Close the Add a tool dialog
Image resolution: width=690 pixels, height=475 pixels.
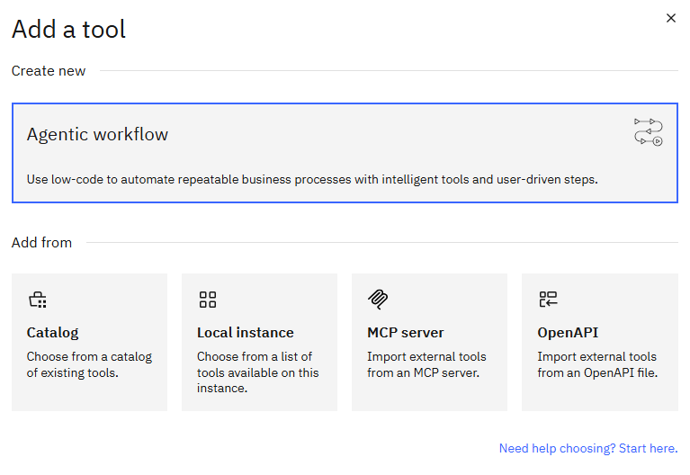[670, 18]
